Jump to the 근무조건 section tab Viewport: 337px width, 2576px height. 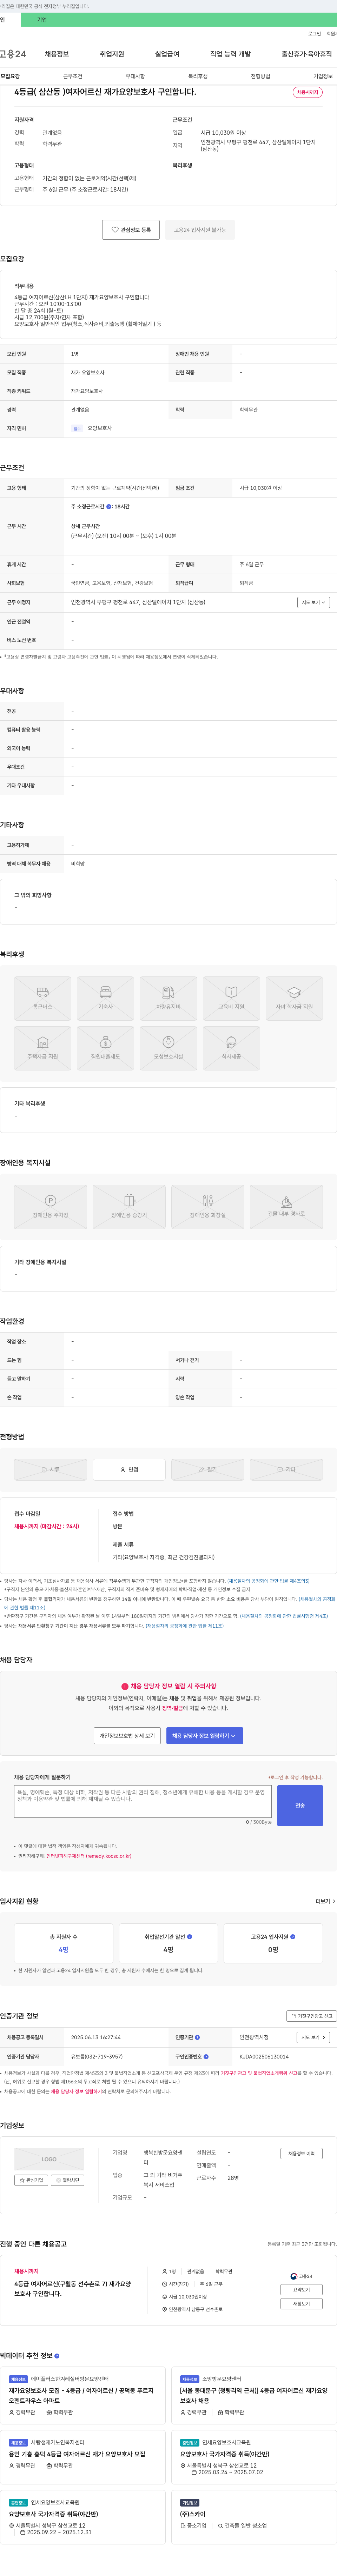point(73,76)
